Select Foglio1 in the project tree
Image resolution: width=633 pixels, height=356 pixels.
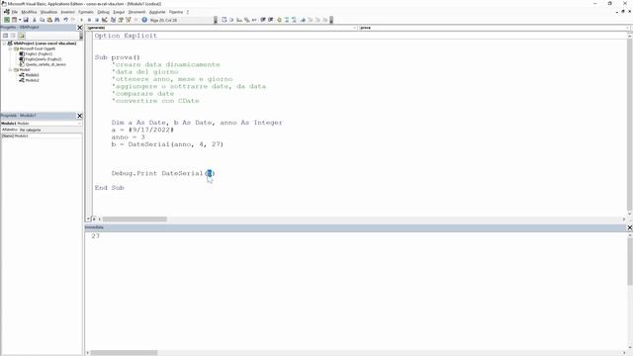click(x=39, y=53)
